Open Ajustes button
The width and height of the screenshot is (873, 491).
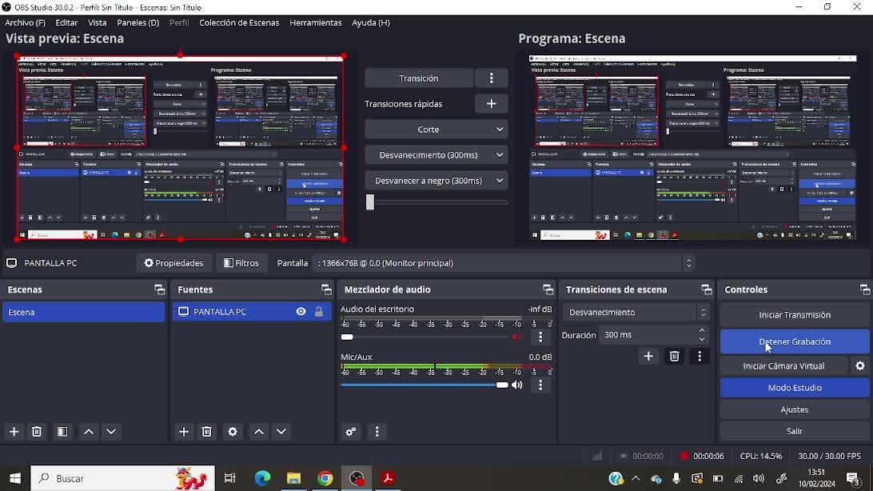795,409
